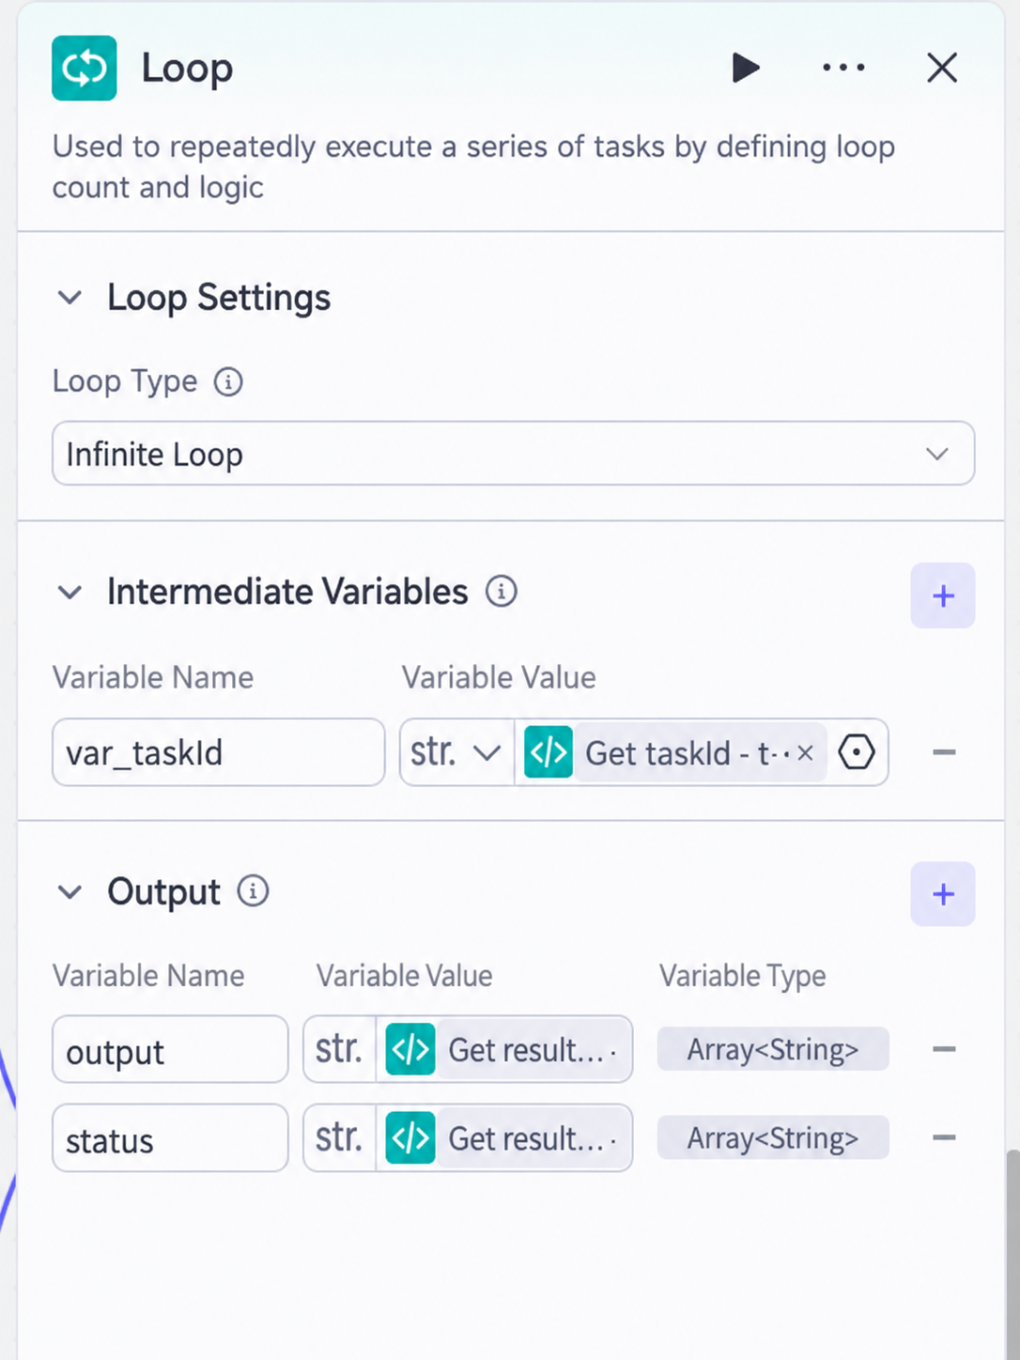Collapse the Output section
The height and width of the screenshot is (1360, 1020).
[70, 892]
